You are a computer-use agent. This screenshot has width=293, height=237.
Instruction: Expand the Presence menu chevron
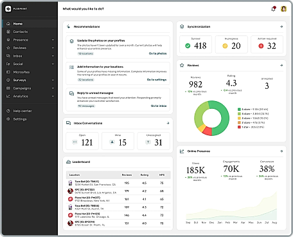coord(53,40)
